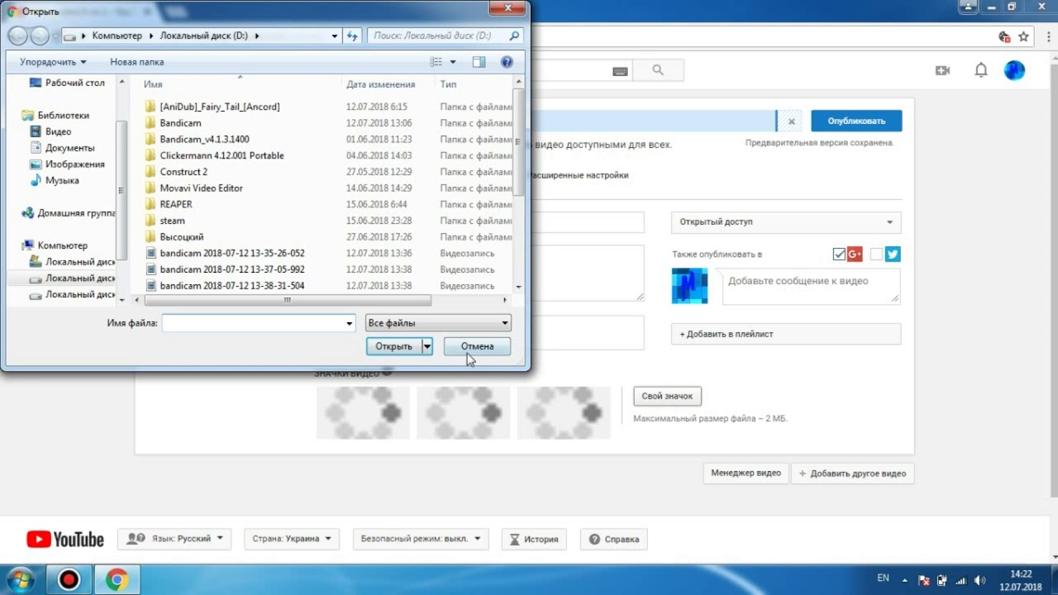Viewport: 1058px width, 595px height.
Task: Open the История footer button
Action: pyautogui.click(x=534, y=539)
